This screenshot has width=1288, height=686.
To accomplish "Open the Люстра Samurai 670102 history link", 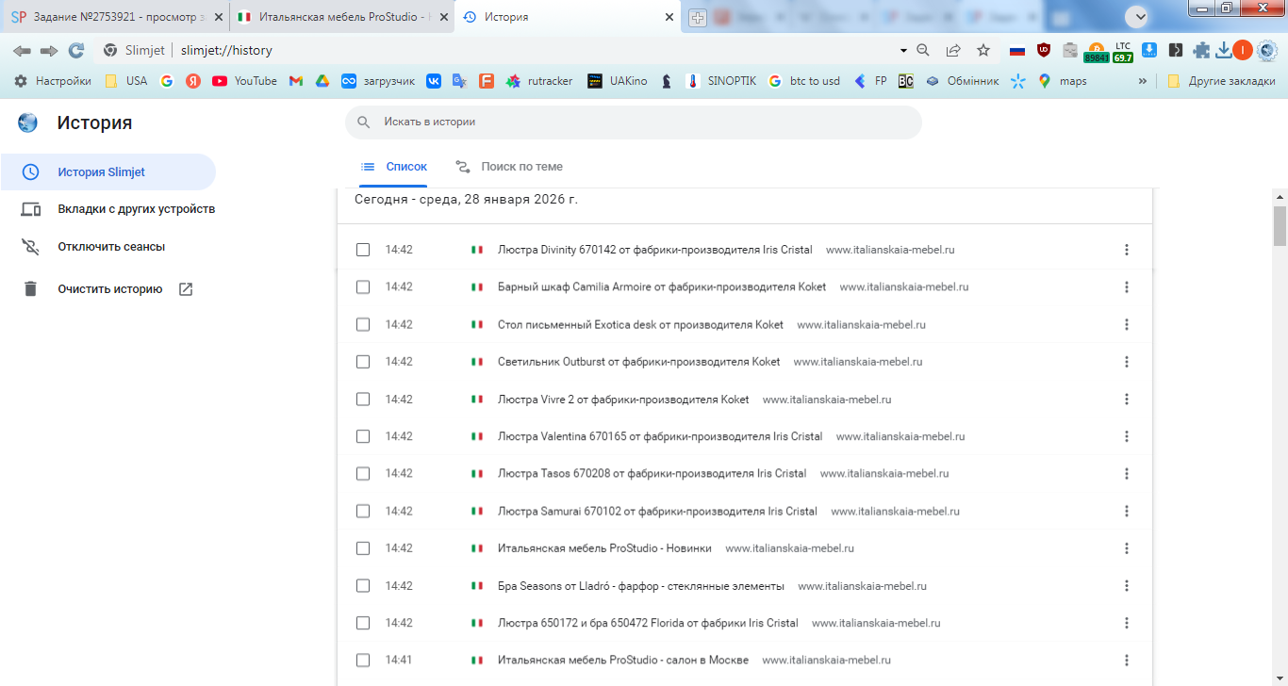I will point(657,511).
